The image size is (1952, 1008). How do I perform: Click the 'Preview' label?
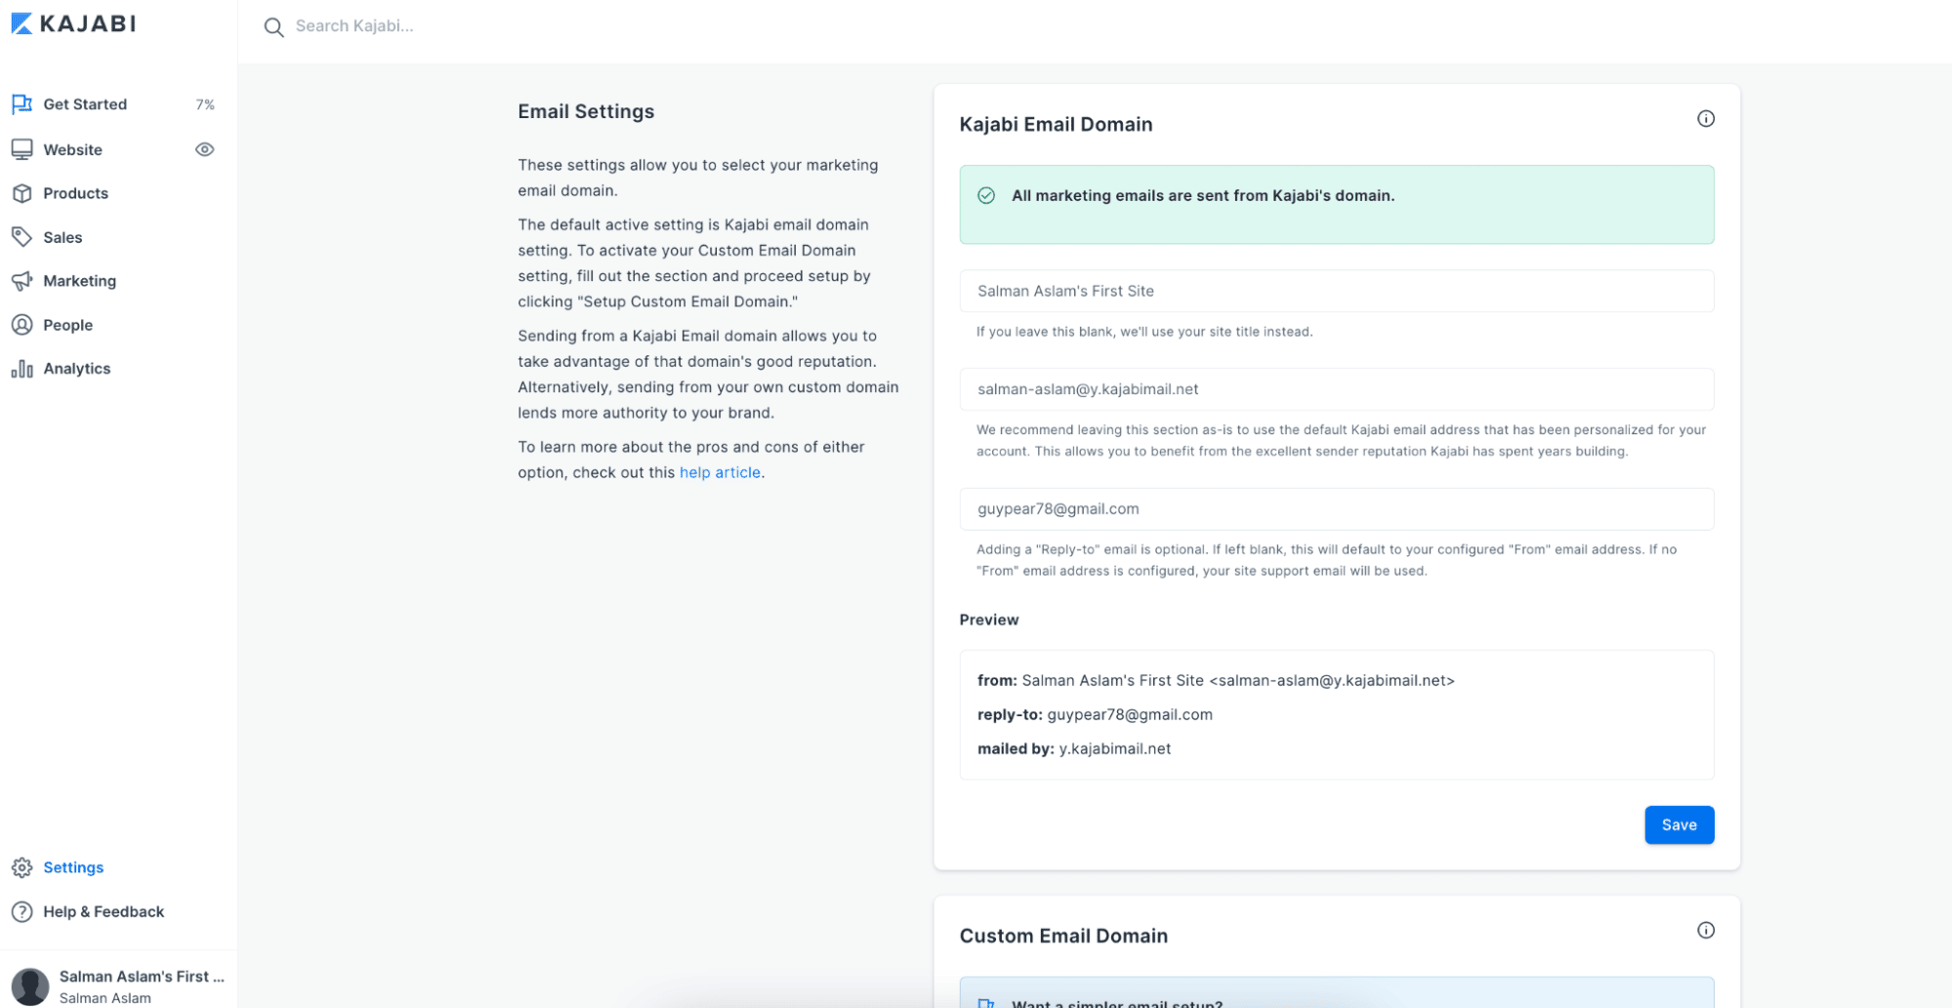point(988,620)
